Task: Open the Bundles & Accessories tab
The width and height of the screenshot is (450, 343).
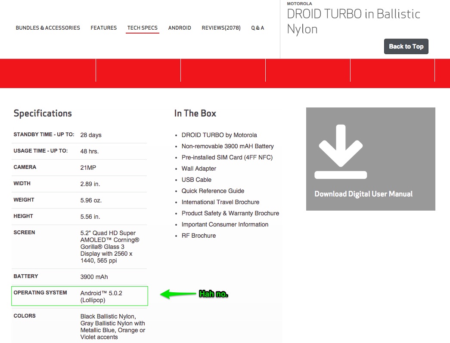Action: 48,28
